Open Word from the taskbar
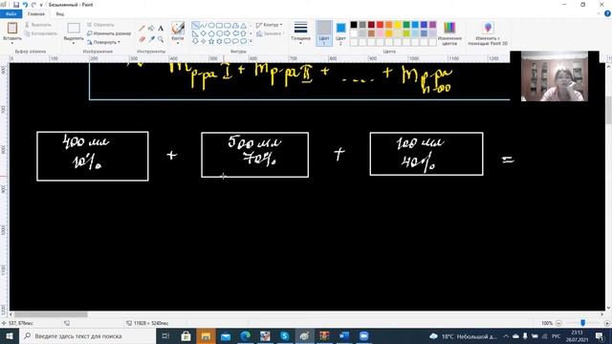 [344, 335]
